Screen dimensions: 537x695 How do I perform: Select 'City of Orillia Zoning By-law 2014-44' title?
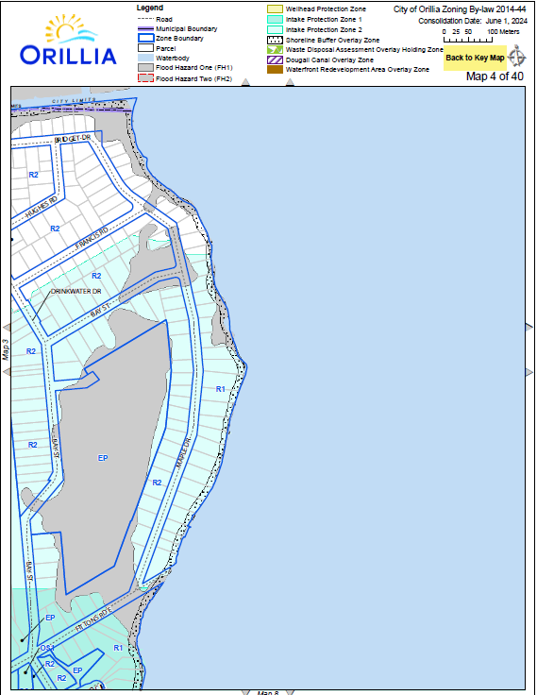[x=460, y=9]
